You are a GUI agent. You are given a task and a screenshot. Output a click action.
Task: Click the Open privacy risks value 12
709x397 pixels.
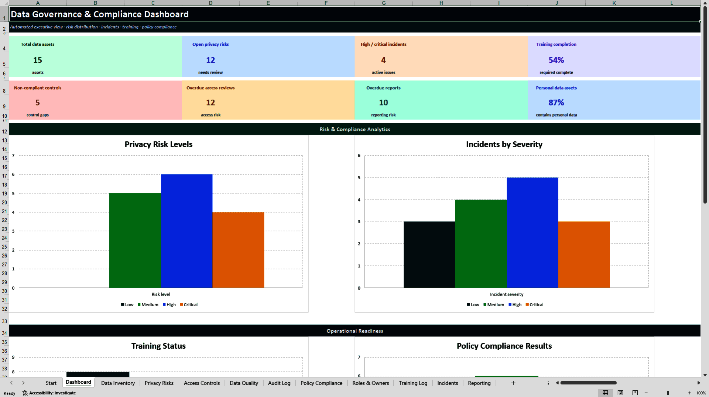(210, 60)
